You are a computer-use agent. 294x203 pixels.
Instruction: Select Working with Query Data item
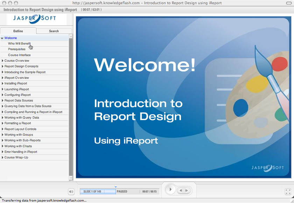coord(22,118)
